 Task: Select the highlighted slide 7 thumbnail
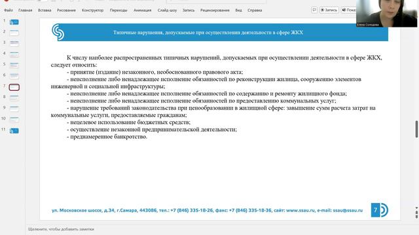coord(14,87)
